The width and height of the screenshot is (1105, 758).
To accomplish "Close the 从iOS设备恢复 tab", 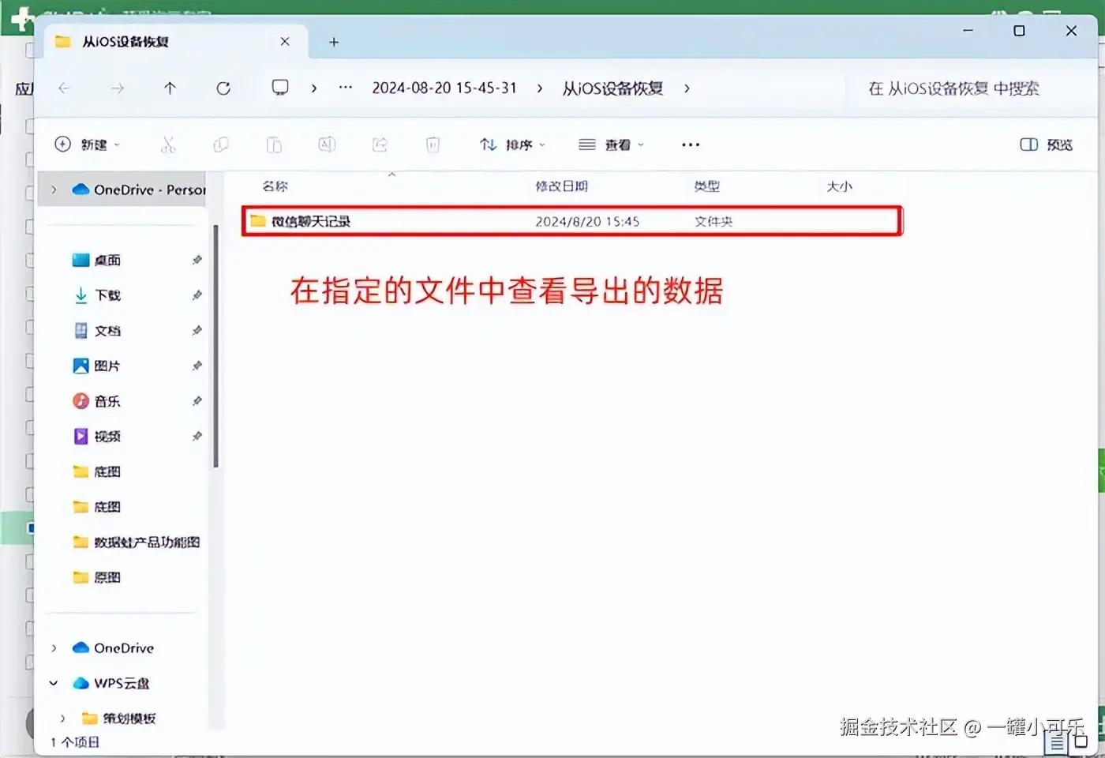I will [x=285, y=41].
